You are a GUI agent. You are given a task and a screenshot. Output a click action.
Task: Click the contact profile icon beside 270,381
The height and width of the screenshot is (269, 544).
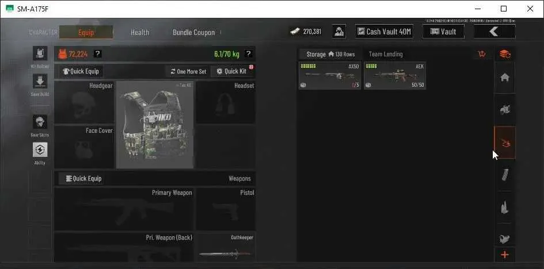coord(338,32)
